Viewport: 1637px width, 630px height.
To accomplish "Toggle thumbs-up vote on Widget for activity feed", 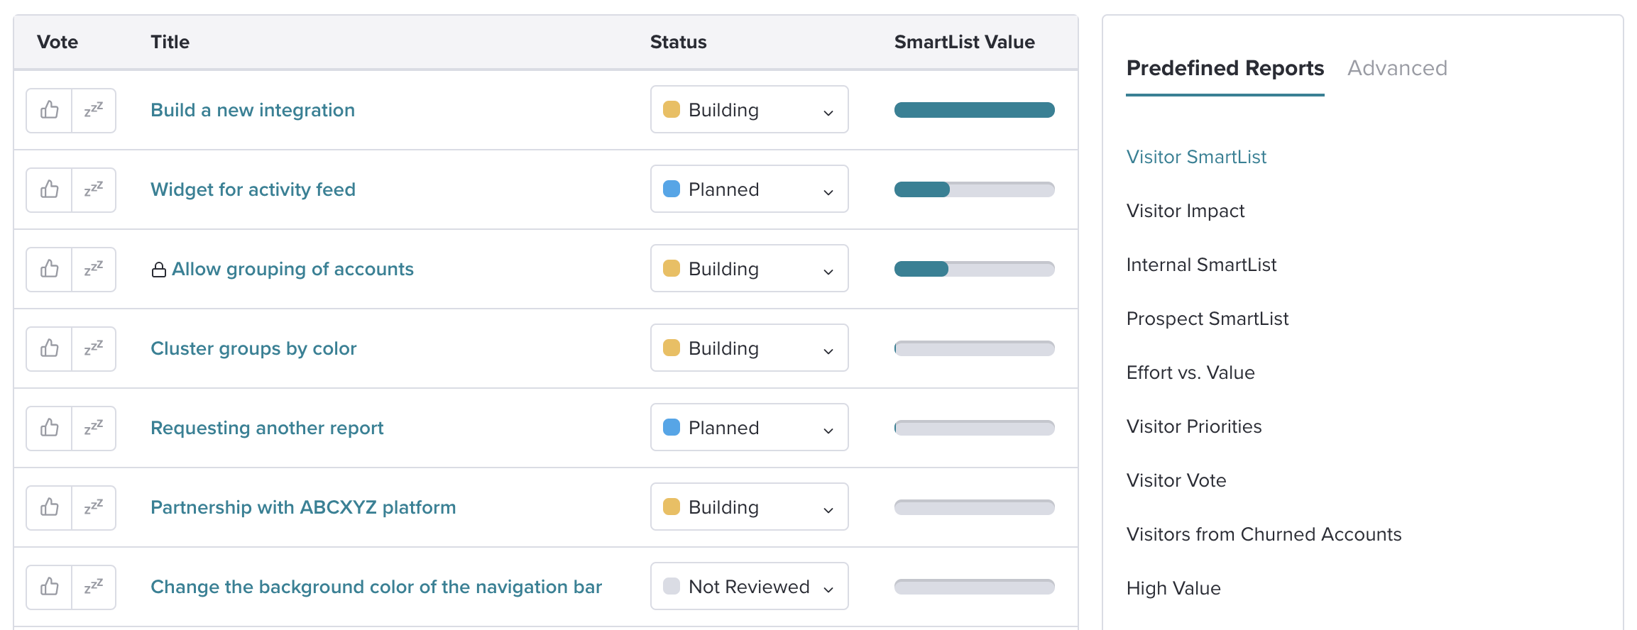I will click(x=49, y=189).
